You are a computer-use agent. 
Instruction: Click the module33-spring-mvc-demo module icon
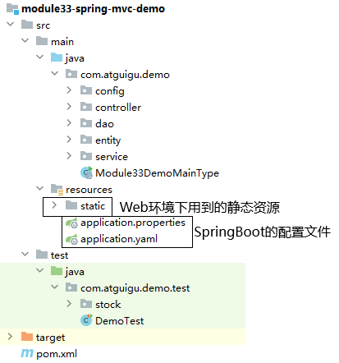point(12,8)
